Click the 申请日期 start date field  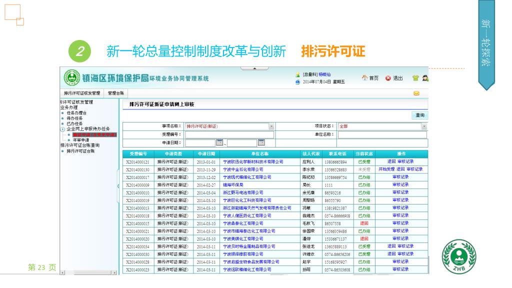(200, 142)
